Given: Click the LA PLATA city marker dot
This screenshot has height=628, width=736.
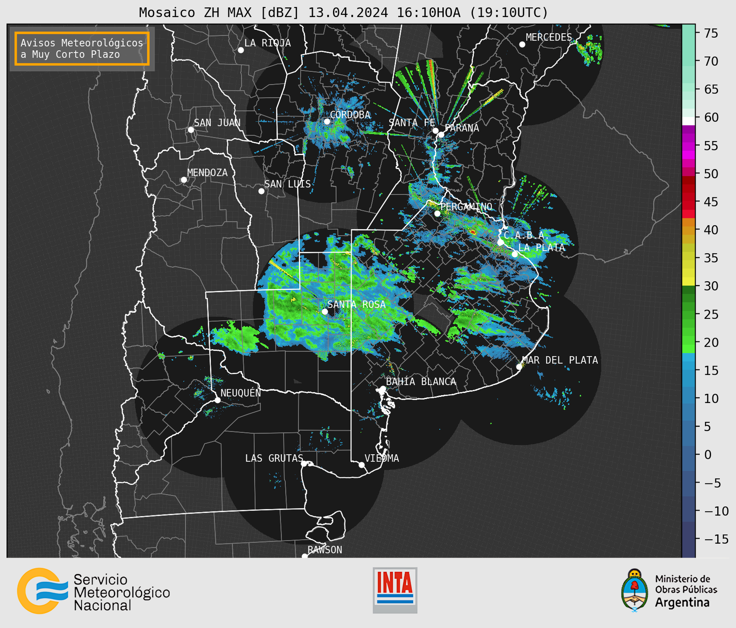Looking at the screenshot, I should pos(515,254).
